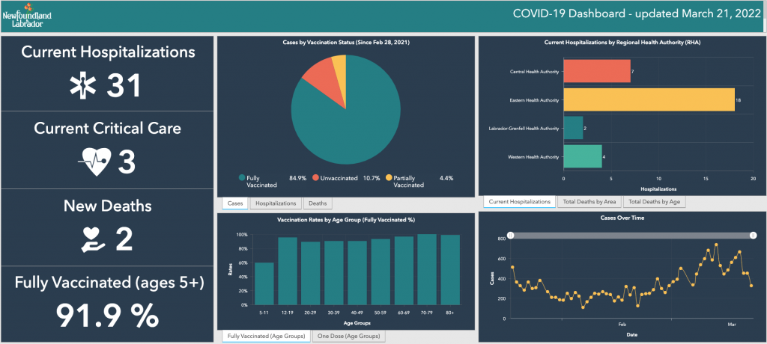Open Total Deaths by Area tab

point(589,202)
